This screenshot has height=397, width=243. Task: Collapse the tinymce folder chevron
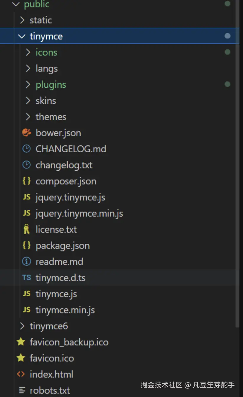tap(22, 36)
